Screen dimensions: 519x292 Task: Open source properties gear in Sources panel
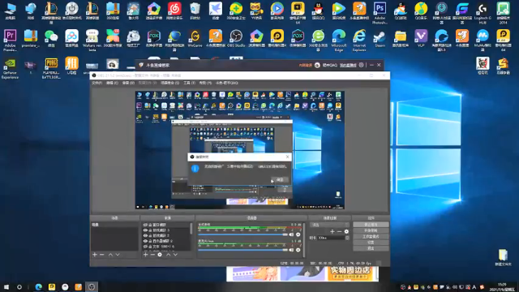[160, 255]
